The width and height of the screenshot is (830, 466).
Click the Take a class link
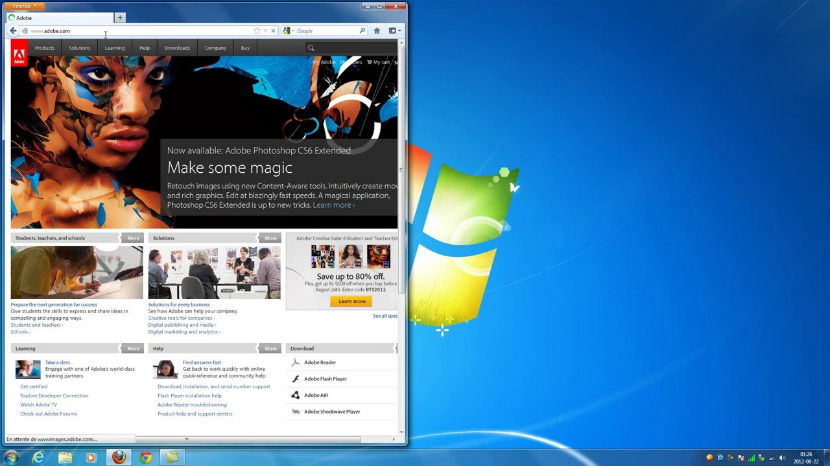[58, 362]
